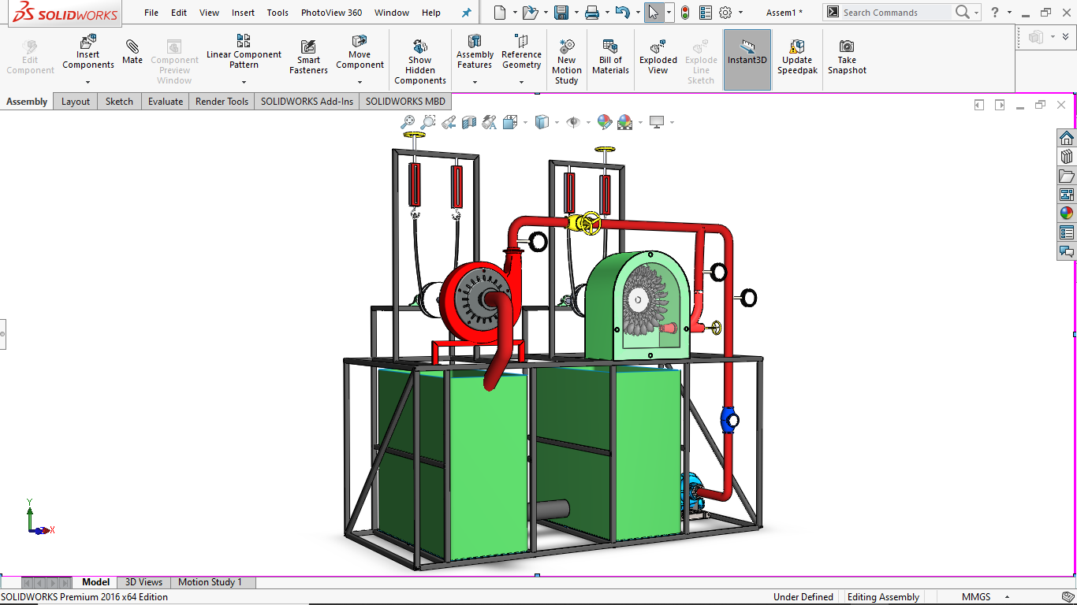Open Bill of Materials tool
Screen dimensions: 1077x605
(610, 58)
